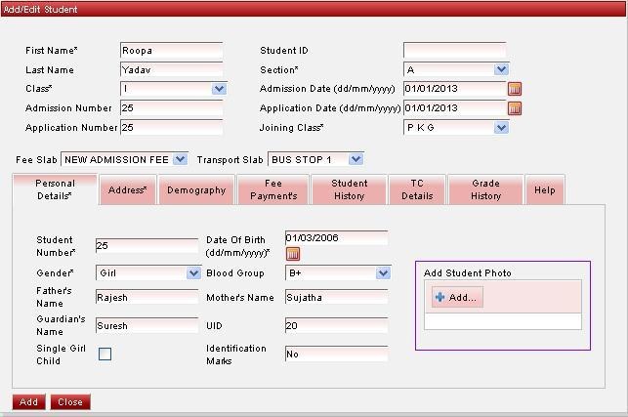Open the Demography tab
The width and height of the screenshot is (628, 417).
click(x=196, y=190)
